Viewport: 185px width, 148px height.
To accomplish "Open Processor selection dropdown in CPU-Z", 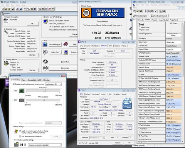I will (x=97, y=138).
